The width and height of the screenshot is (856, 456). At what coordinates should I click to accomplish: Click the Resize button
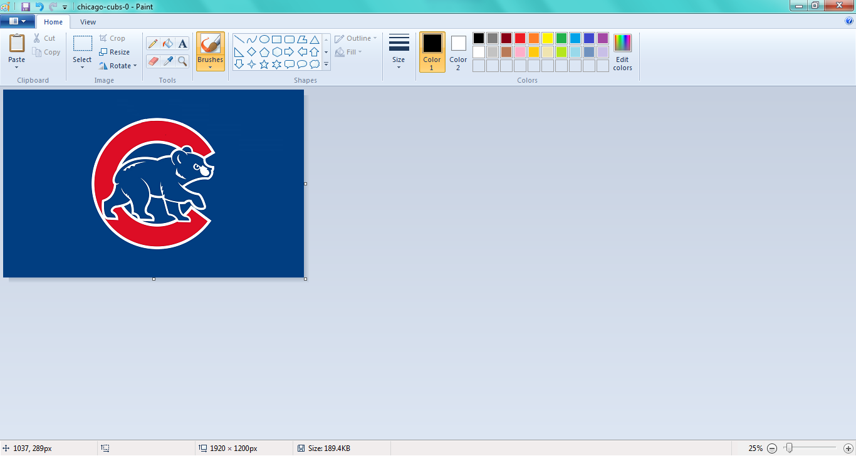click(115, 52)
